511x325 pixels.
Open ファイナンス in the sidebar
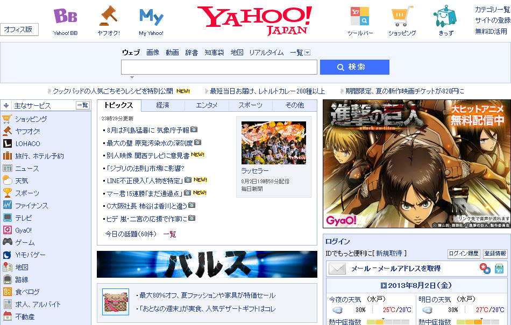tap(32, 206)
